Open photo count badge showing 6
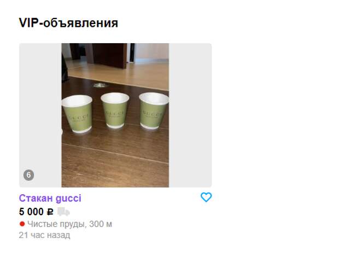This screenshot has height=267, width=339. point(29,175)
